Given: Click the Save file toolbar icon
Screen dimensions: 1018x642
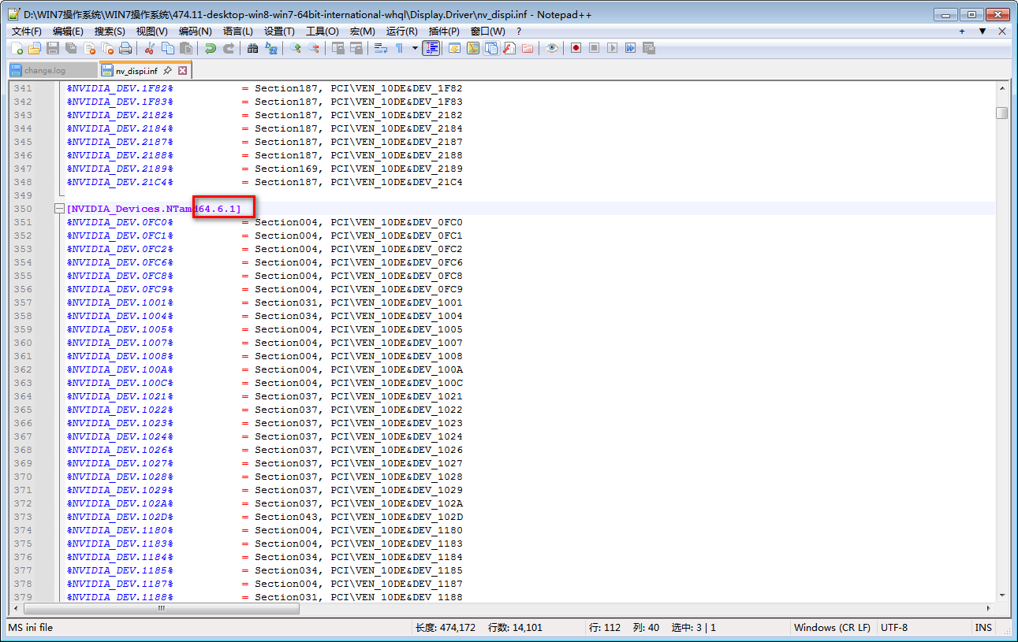Looking at the screenshot, I should click(53, 48).
